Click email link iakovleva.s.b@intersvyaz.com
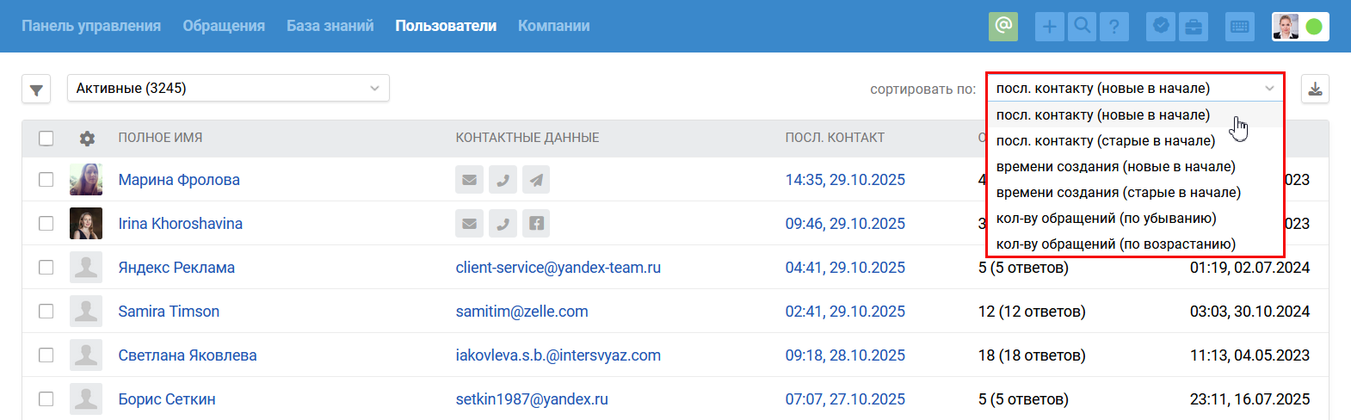The width and height of the screenshot is (1351, 420). coord(558,355)
